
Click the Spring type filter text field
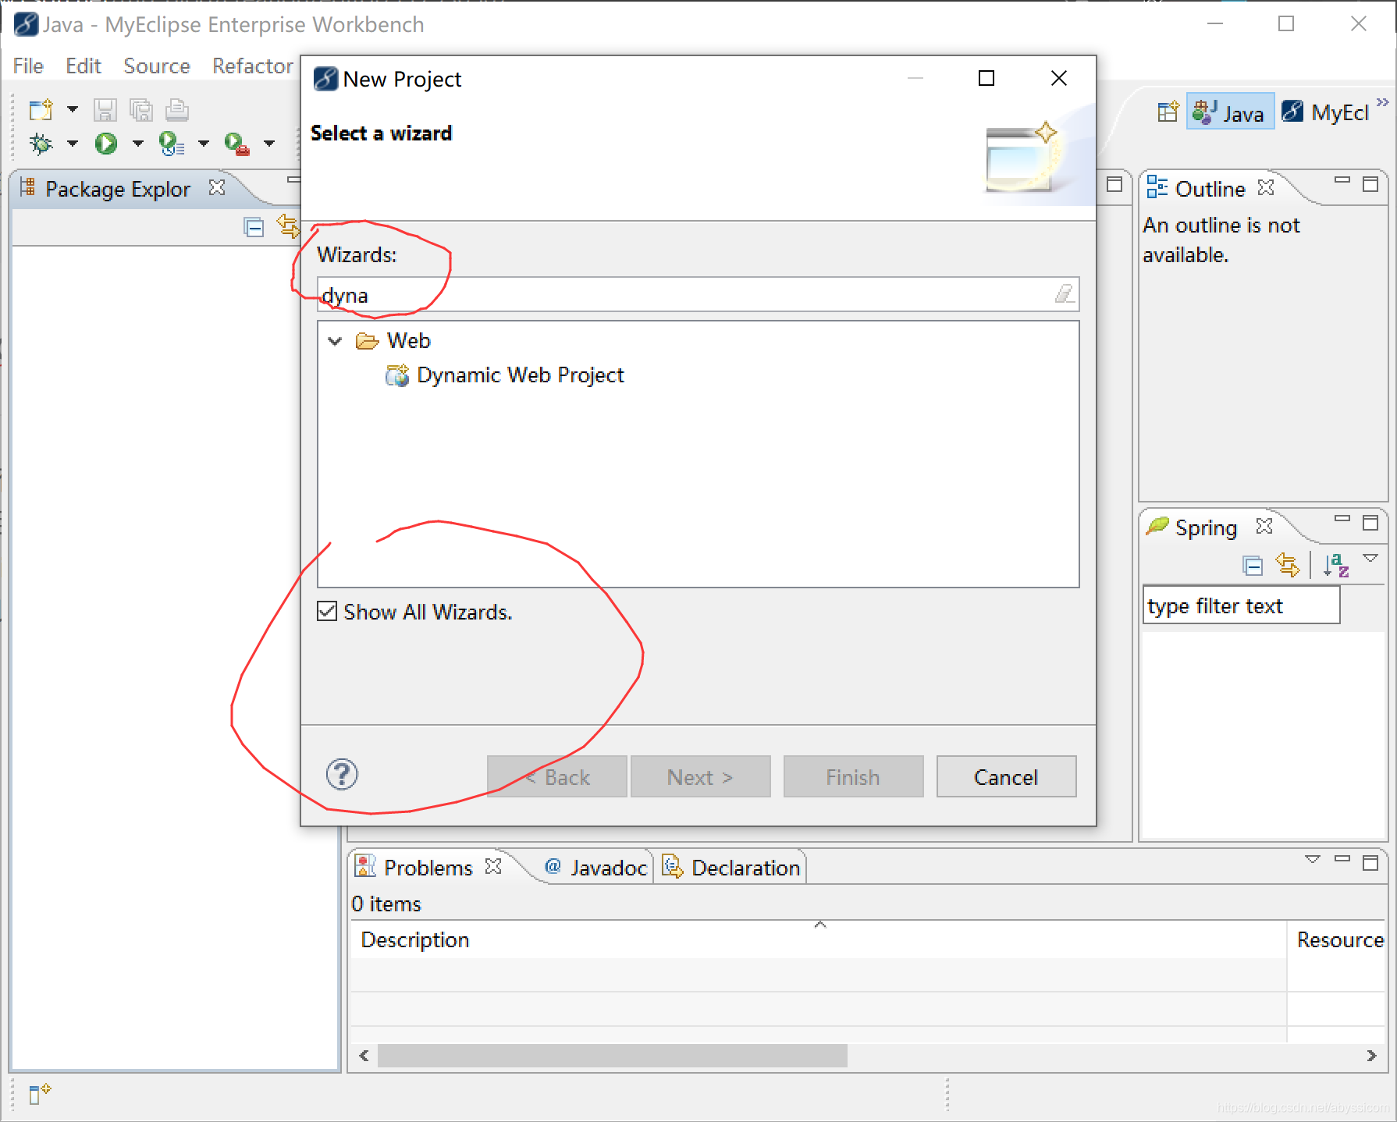1242,605
